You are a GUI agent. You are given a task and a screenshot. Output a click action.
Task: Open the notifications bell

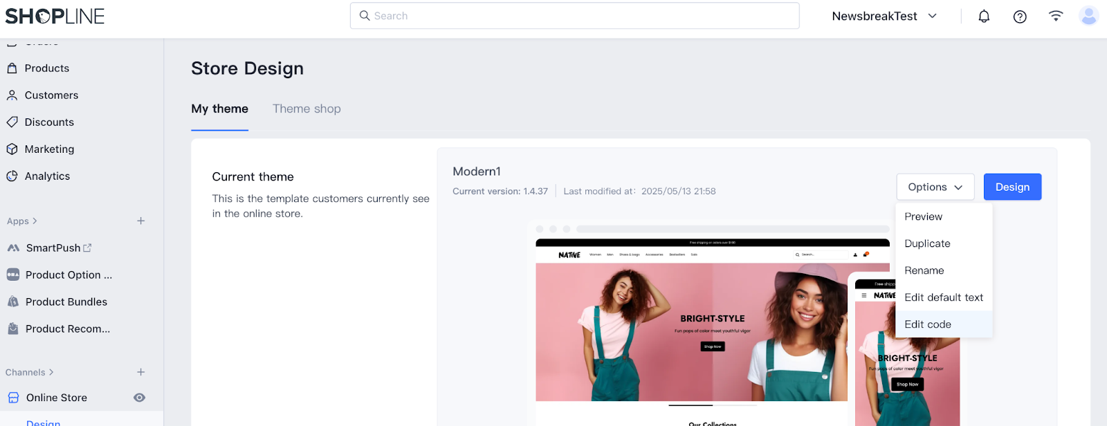coord(984,16)
